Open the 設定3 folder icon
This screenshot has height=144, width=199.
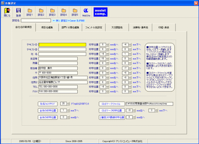point(52,12)
